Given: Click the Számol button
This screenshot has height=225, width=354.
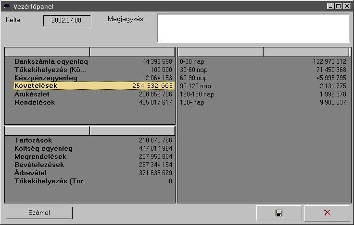Looking at the screenshot, I should pyautogui.click(x=39, y=213).
